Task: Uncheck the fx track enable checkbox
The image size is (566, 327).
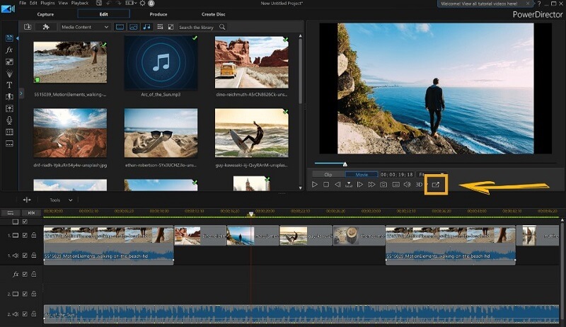Action: pyautogui.click(x=25, y=274)
